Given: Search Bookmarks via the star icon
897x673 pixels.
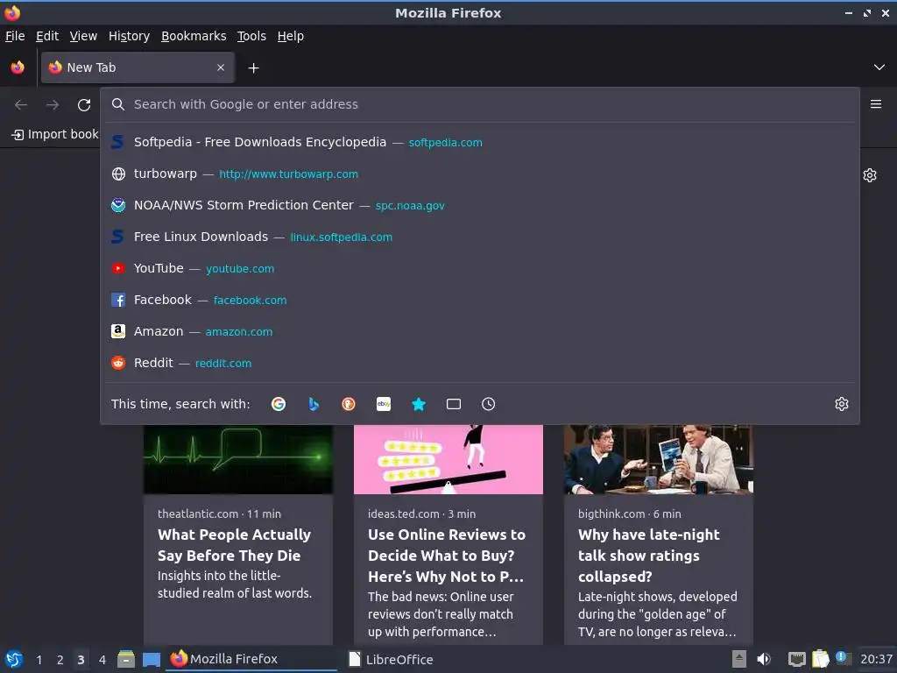Looking at the screenshot, I should pos(419,404).
